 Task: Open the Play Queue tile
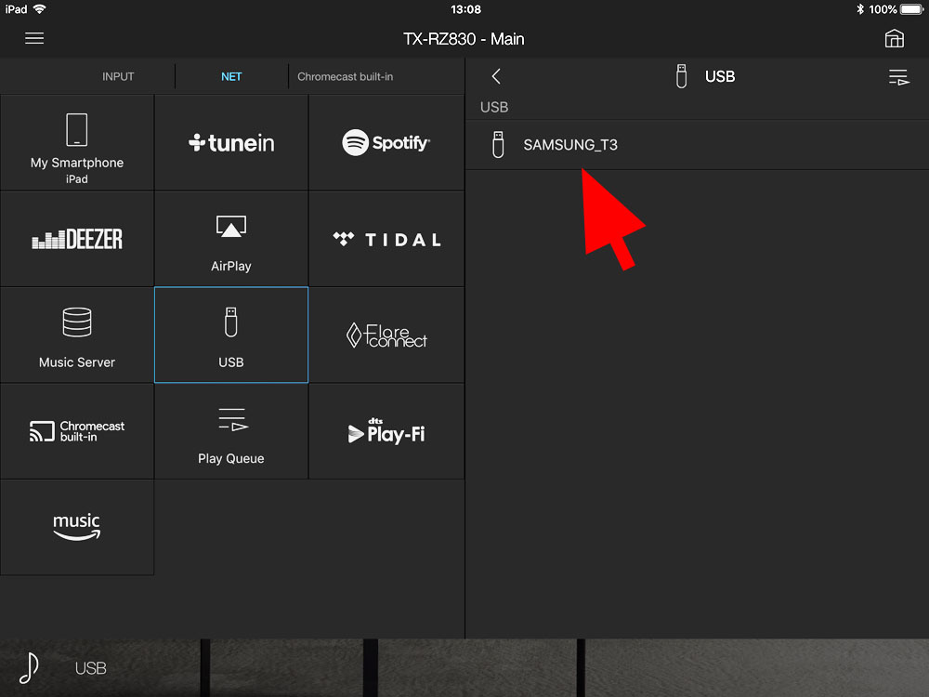pyautogui.click(x=231, y=431)
